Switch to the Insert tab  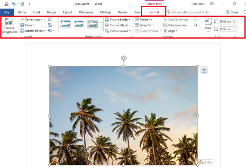[x=36, y=12]
